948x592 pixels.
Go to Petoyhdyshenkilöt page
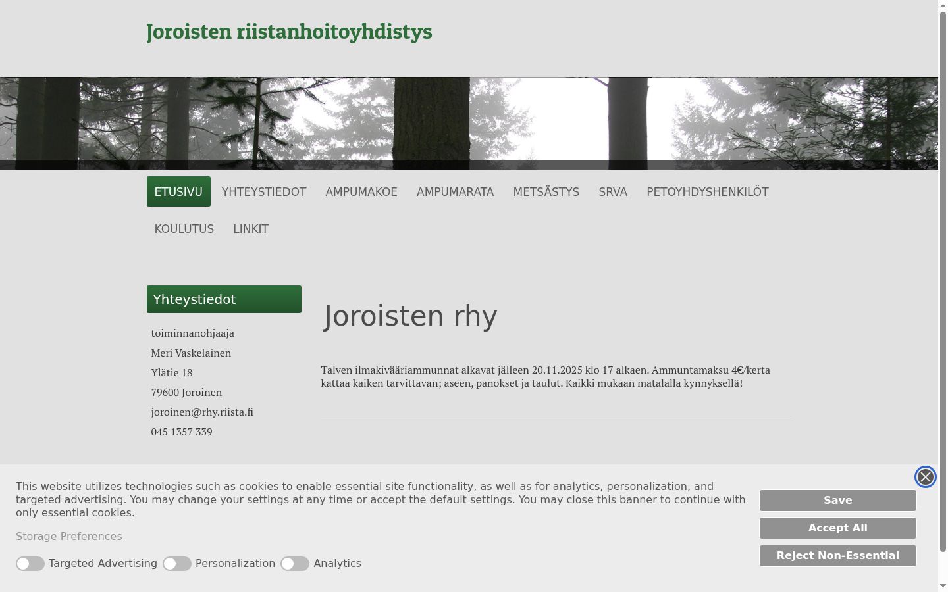[708, 192]
